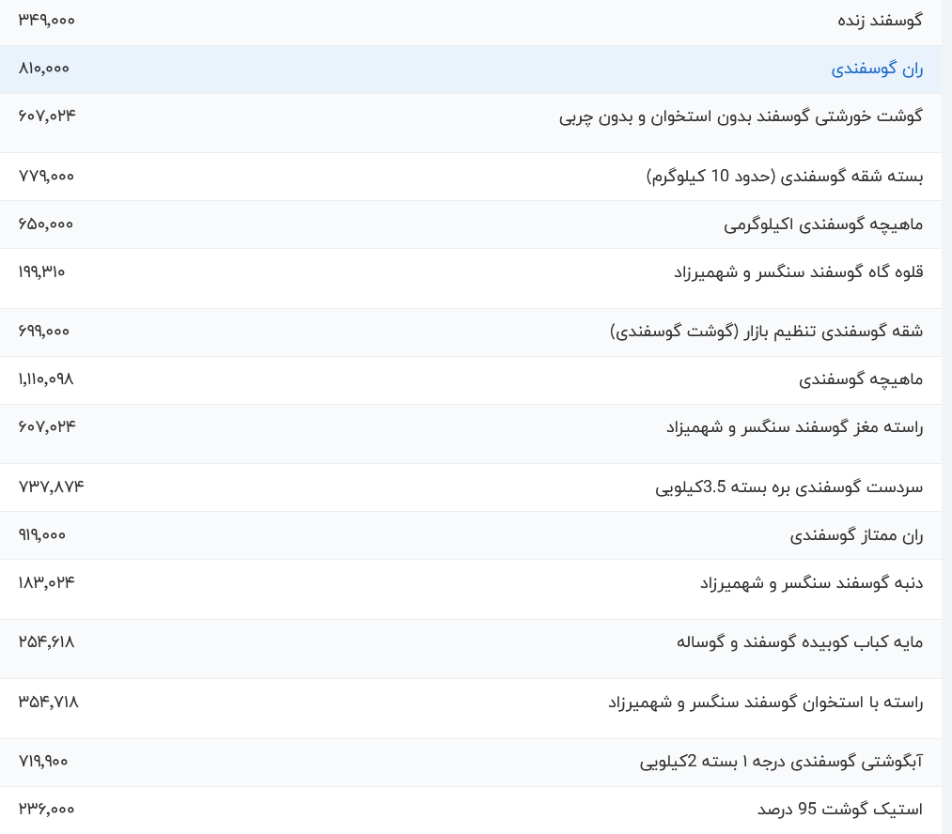Click the 810,000 price value
Image resolution: width=952 pixels, height=834 pixels.
point(41,69)
